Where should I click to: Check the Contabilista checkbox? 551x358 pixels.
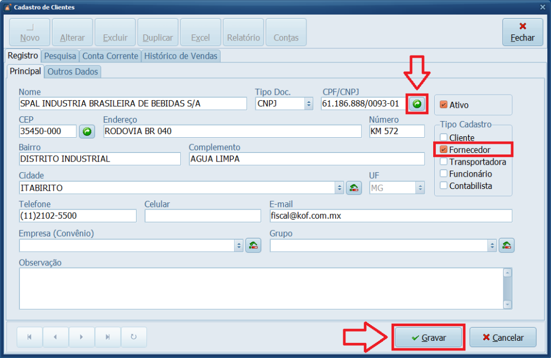(x=443, y=185)
